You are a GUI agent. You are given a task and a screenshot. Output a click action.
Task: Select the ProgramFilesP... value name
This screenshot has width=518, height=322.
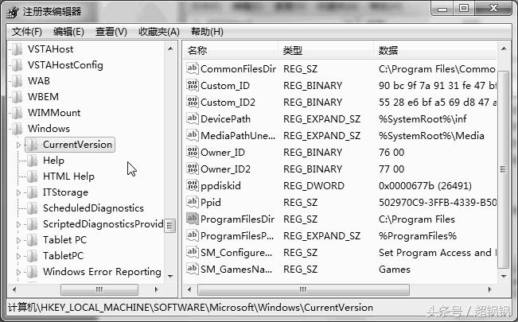[237, 235]
